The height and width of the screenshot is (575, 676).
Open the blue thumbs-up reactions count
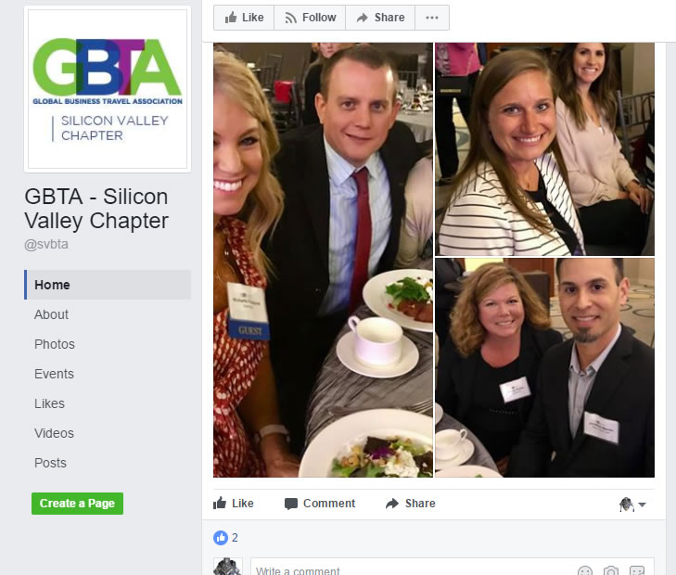coord(225,538)
